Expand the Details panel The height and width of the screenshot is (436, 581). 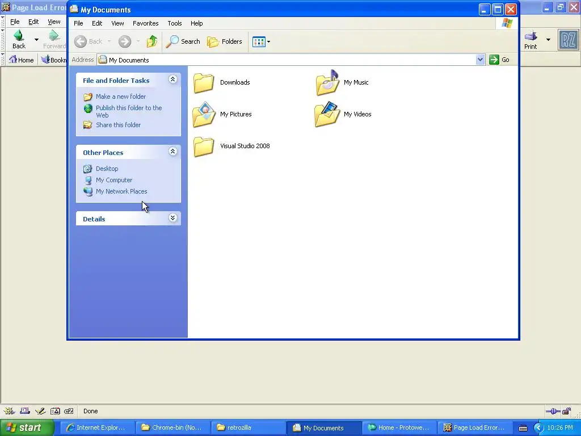click(x=172, y=217)
